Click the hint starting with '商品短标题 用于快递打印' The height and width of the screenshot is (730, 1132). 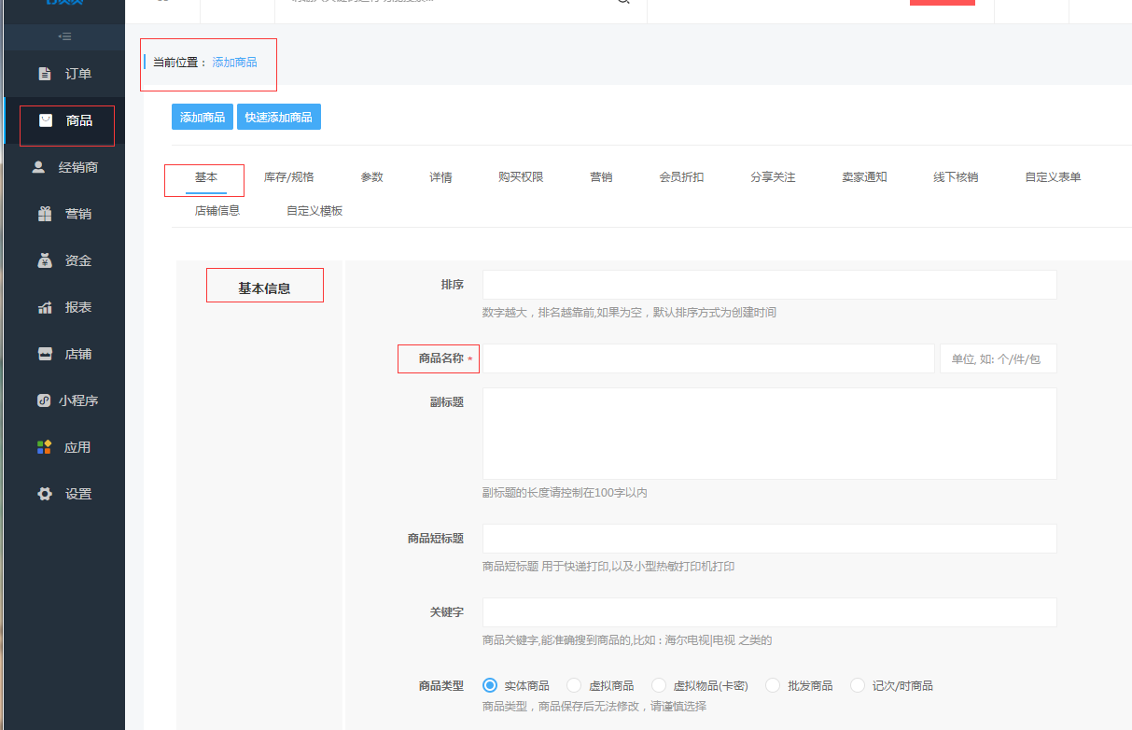coord(608,566)
